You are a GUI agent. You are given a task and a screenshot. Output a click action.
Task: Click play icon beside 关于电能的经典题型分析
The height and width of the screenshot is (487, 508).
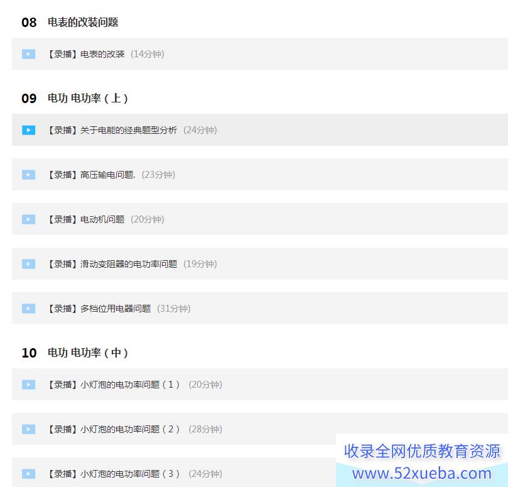[28, 130]
